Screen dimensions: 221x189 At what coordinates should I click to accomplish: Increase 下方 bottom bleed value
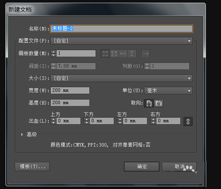click(87, 119)
